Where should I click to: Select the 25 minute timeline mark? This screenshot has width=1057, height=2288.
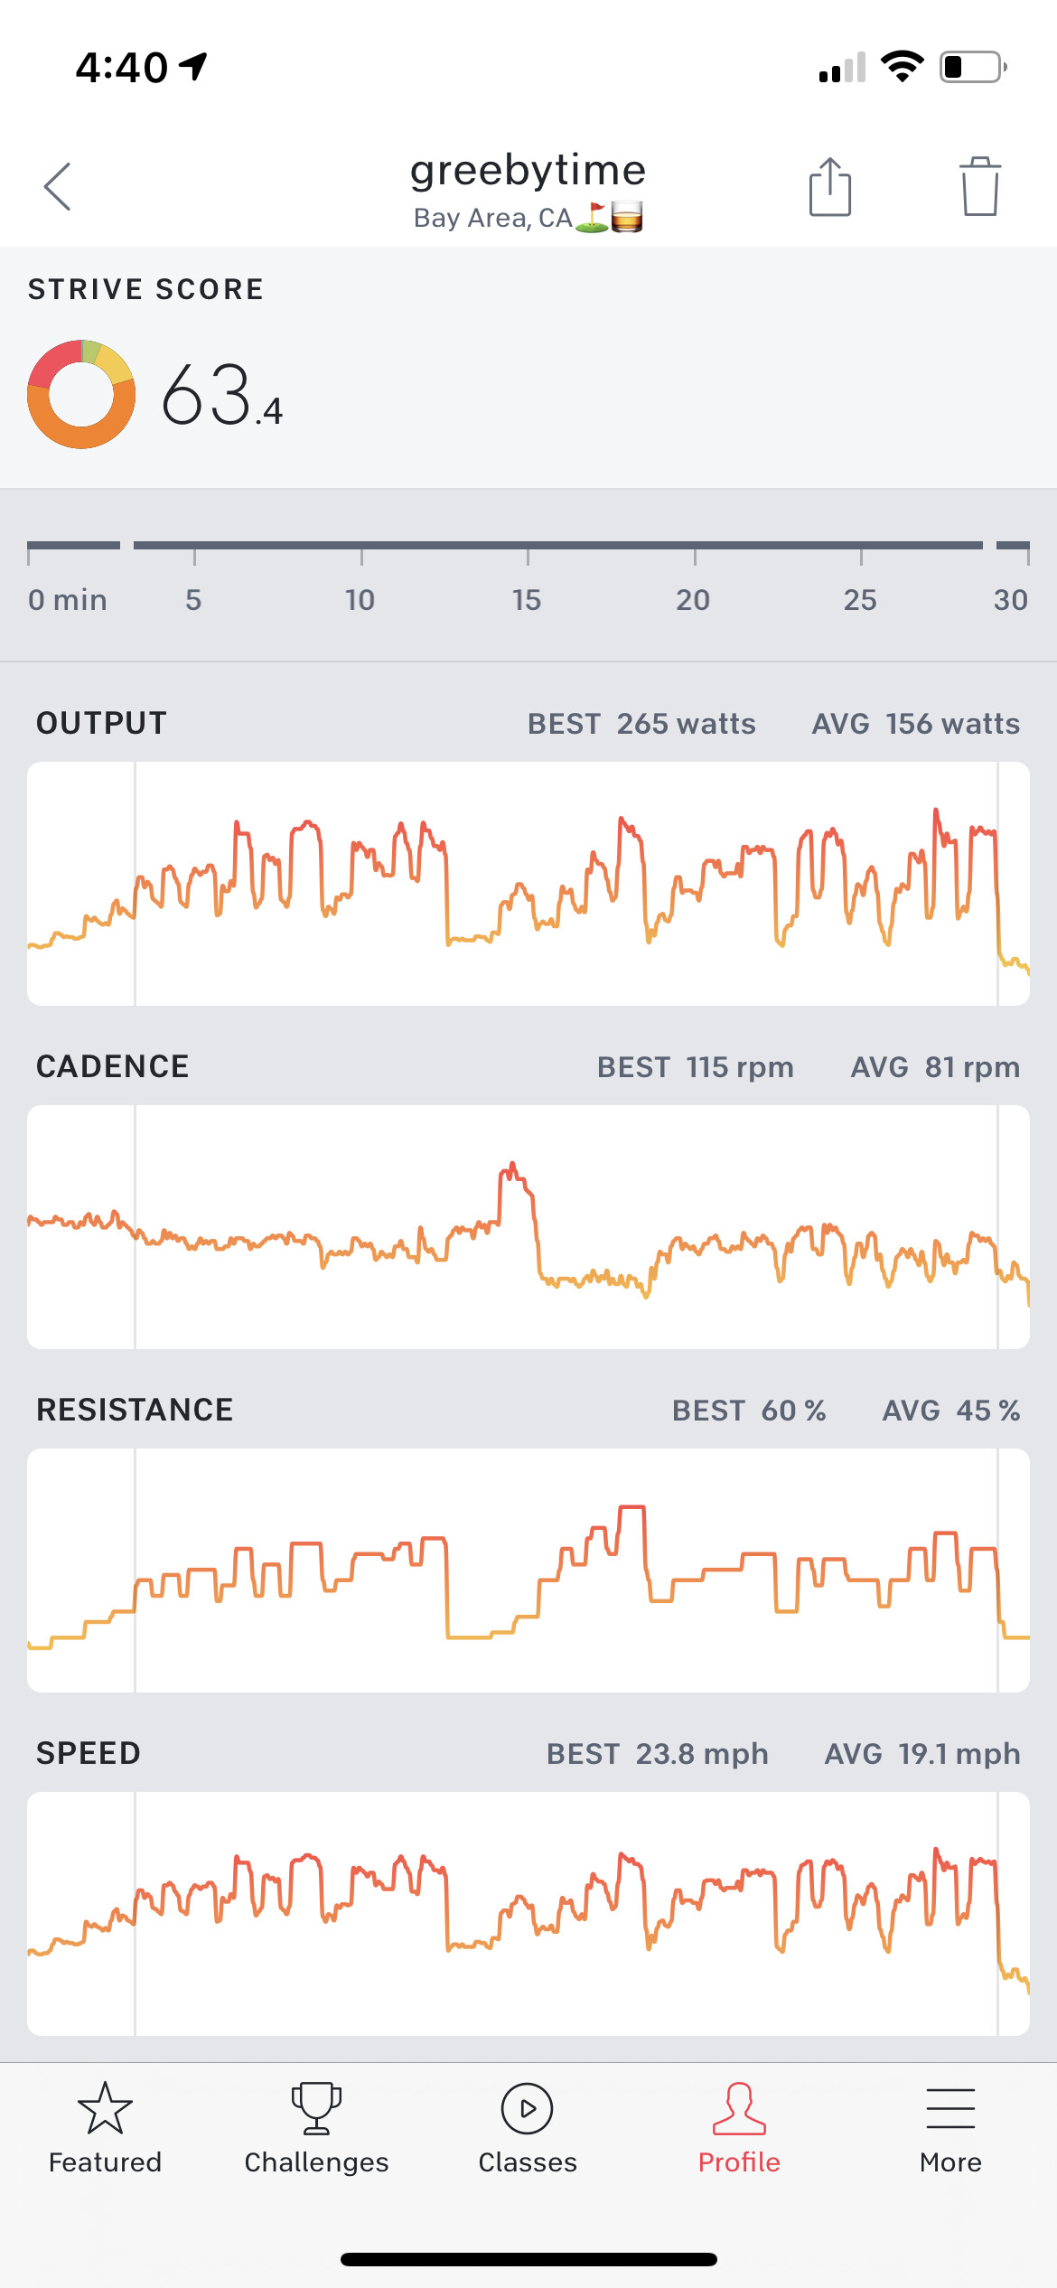860,599
